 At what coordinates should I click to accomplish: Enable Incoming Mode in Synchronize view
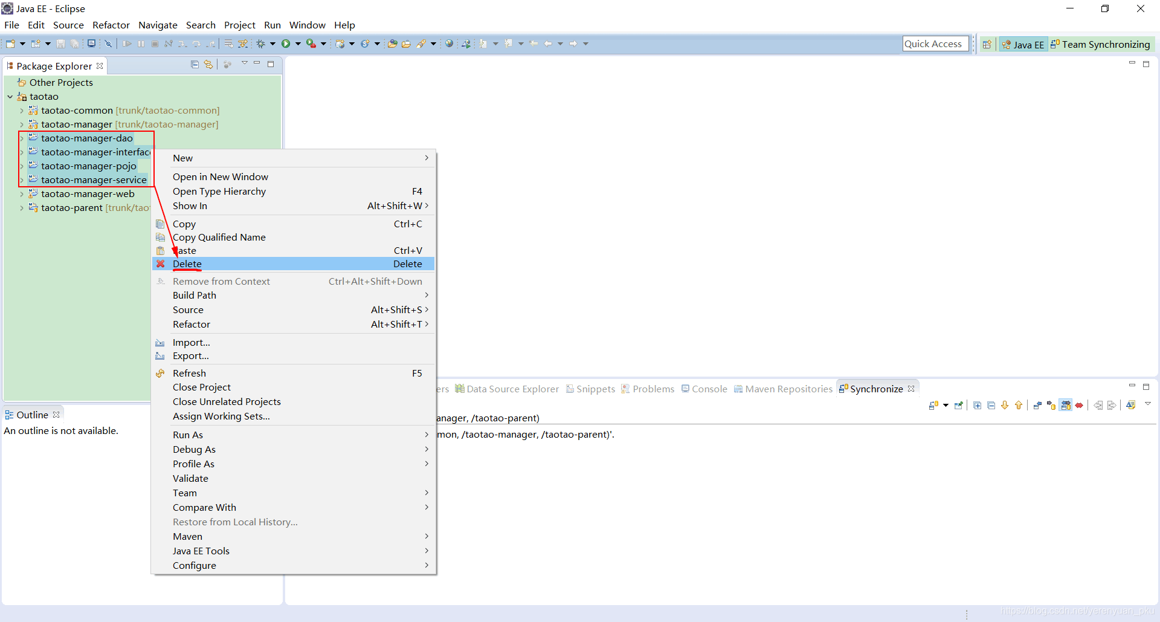click(1037, 405)
